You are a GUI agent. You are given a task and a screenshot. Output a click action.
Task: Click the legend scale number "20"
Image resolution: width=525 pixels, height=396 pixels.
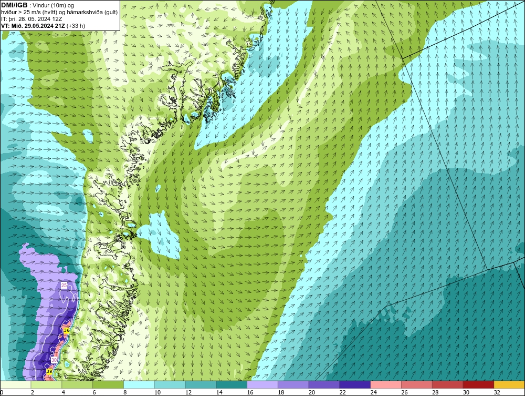click(312, 392)
